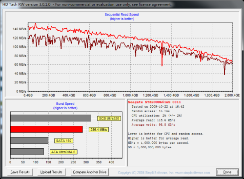
Task: Click the 600.4GB axis label
Action: coord(89,95)
